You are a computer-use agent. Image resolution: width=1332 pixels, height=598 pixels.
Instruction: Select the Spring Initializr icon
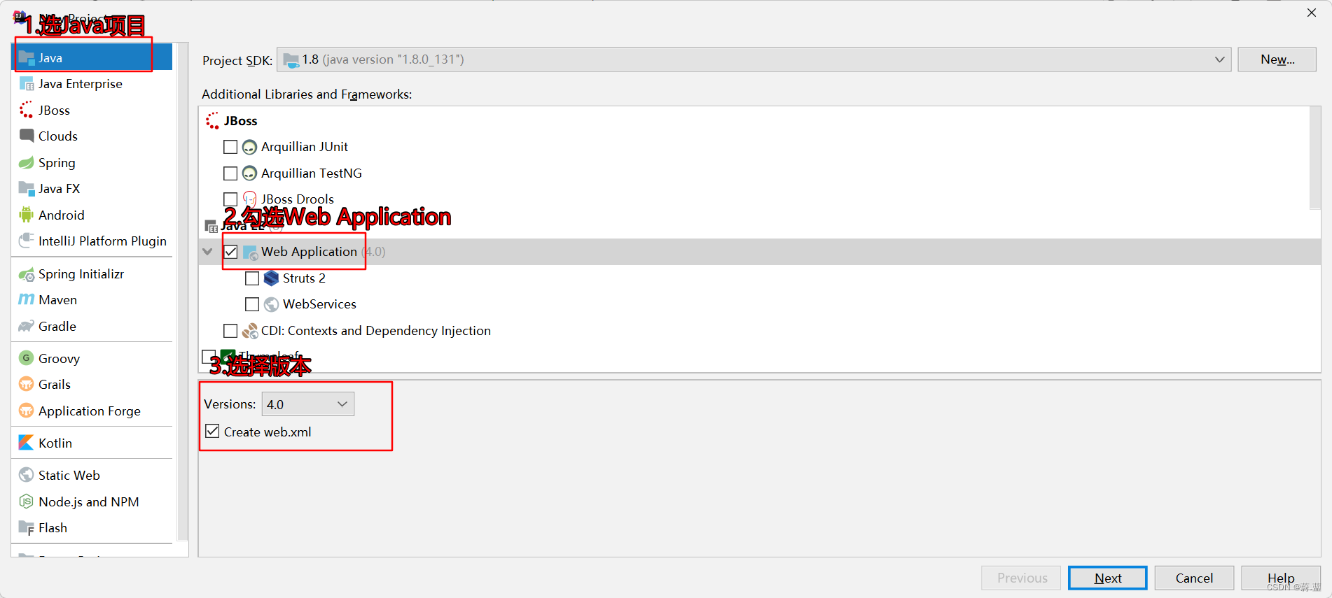point(27,274)
